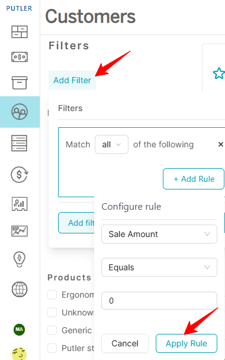225x360 pixels.
Task: Open the Insights lightbulb icon
Action: coord(20,260)
